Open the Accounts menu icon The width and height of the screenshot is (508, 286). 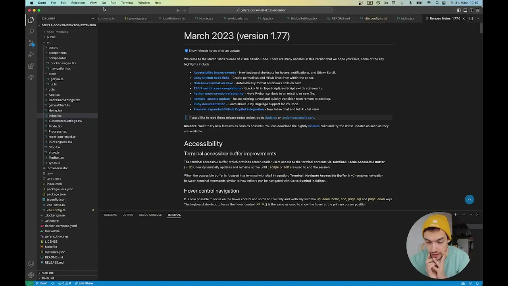pos(31,264)
